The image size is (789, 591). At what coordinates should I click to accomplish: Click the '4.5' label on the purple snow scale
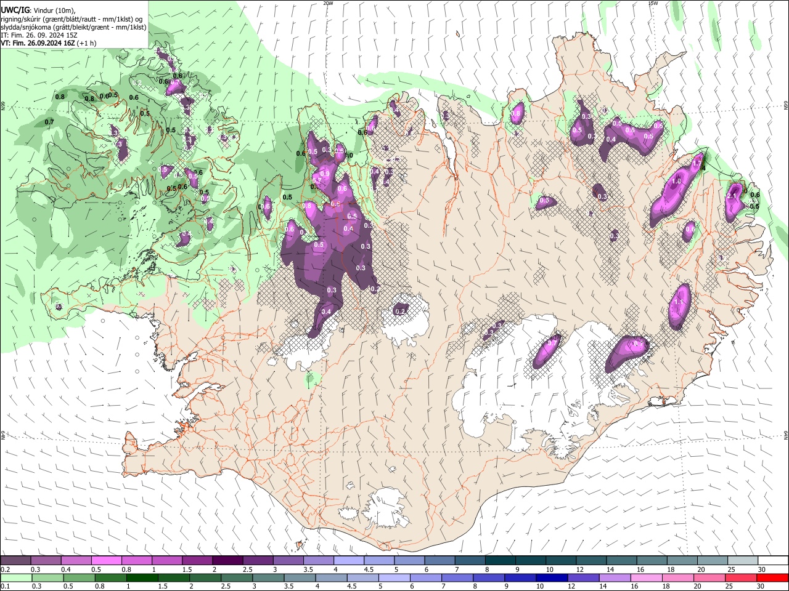369,569
